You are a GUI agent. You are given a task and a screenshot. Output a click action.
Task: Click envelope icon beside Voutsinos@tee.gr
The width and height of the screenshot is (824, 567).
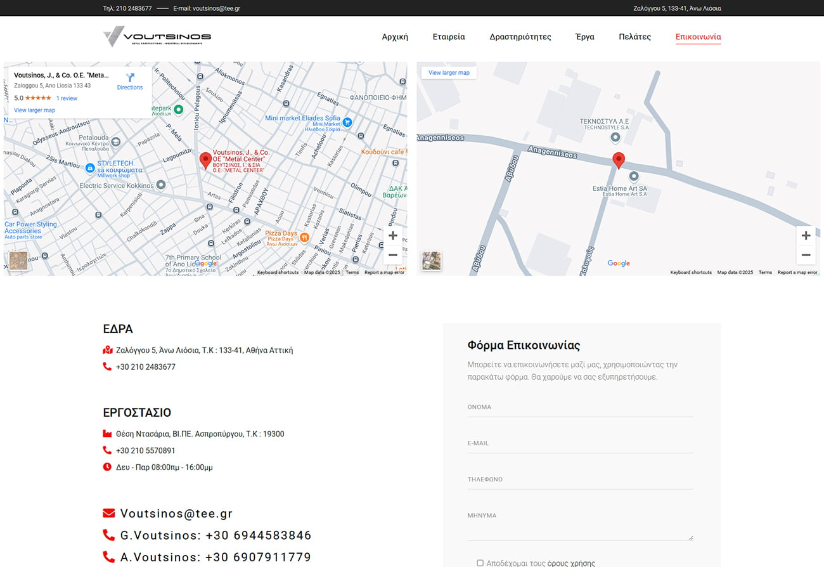coord(109,513)
